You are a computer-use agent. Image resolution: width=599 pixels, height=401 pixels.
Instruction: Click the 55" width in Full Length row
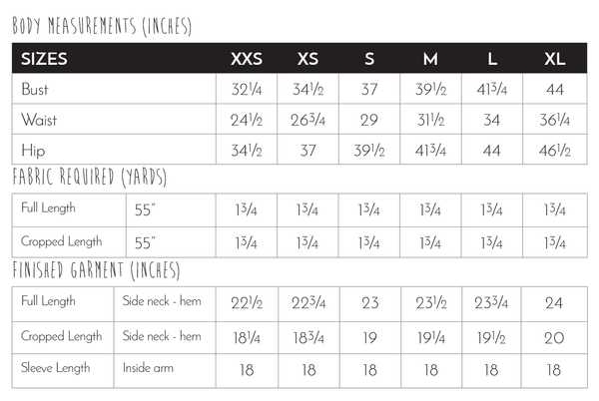(145, 209)
